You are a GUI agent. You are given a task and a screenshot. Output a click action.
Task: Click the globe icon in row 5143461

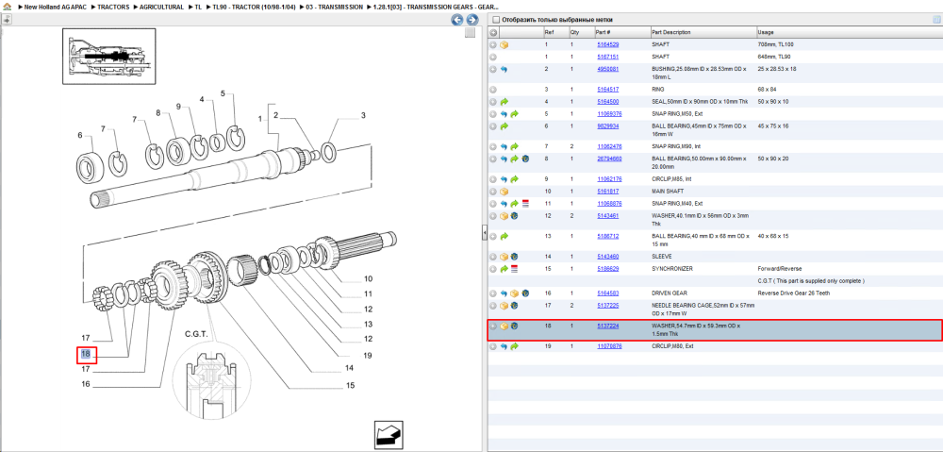coord(514,215)
